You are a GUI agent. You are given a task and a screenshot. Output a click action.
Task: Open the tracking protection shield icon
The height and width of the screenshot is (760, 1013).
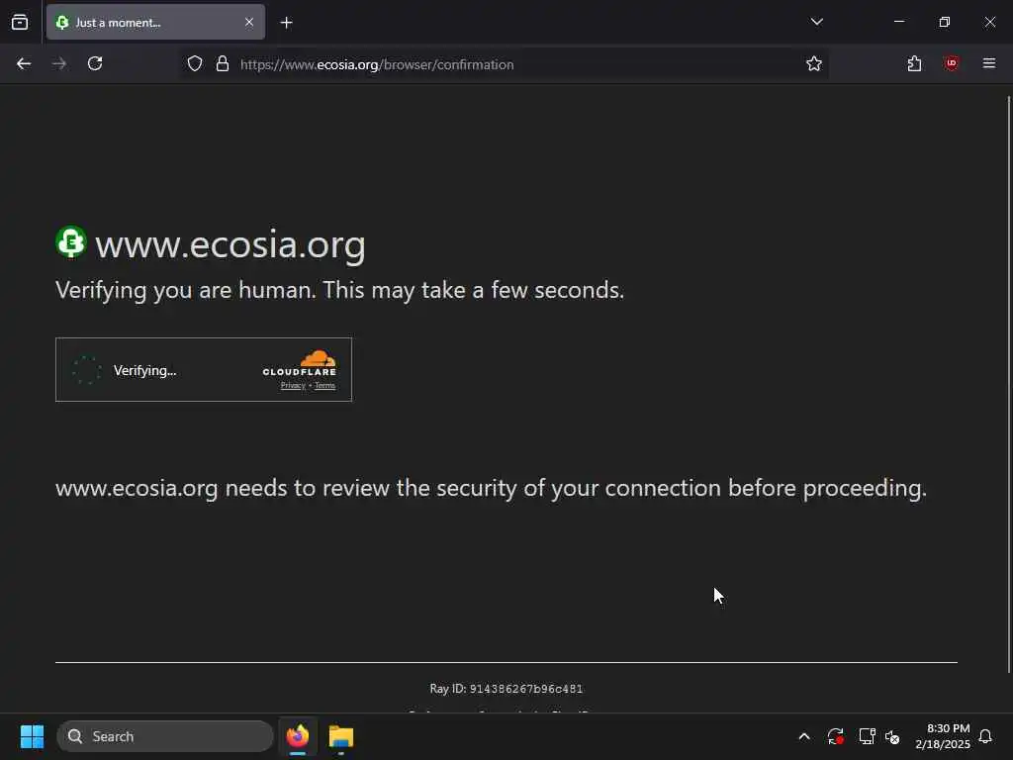tap(195, 64)
